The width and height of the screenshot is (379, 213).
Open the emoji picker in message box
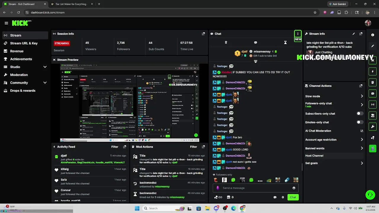pos(294,188)
